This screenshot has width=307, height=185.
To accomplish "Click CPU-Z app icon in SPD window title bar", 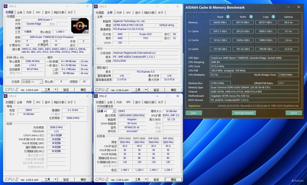I will click(96, 96).
